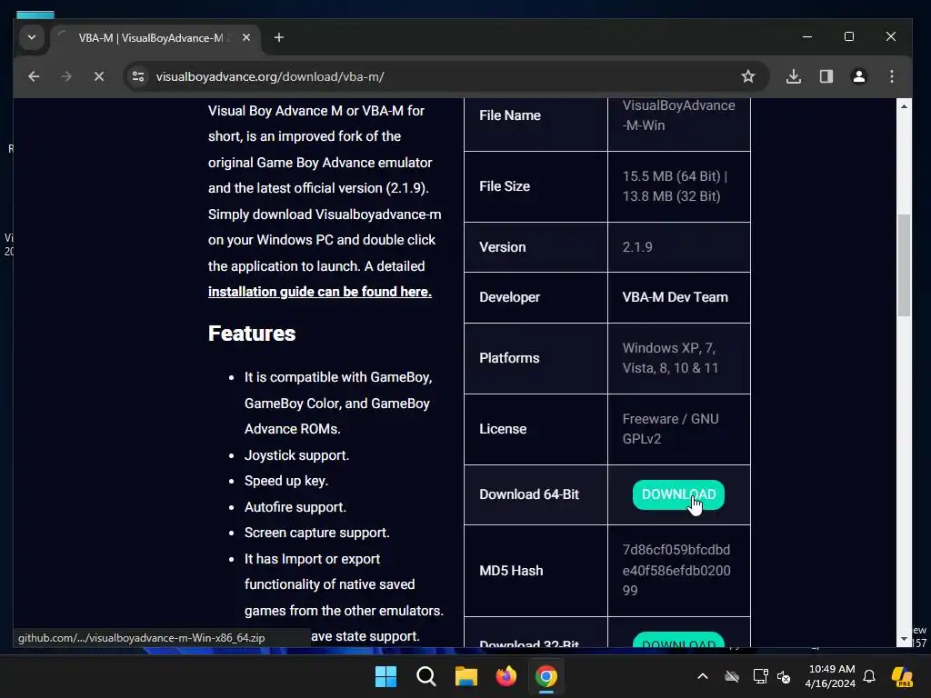Click the Freeware / GNU GPLv2 cell
The image size is (931, 698).
pyautogui.click(x=678, y=429)
